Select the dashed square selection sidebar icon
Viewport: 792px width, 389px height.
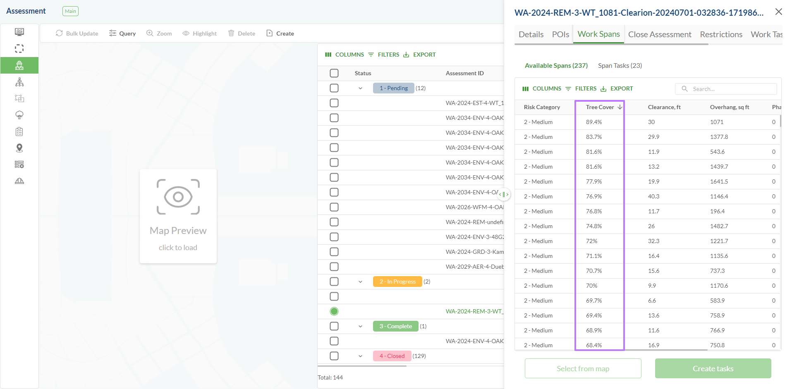click(19, 49)
